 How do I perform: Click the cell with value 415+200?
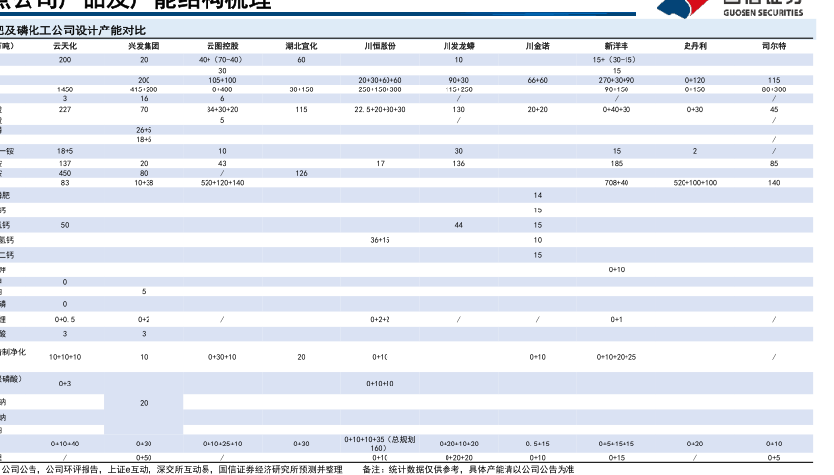coord(144,89)
